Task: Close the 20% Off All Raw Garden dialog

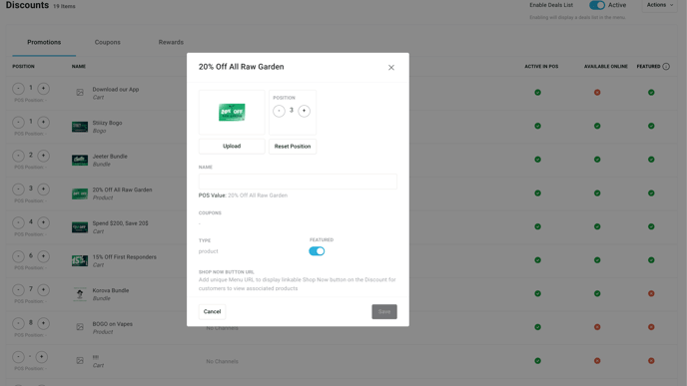Action: pos(391,68)
